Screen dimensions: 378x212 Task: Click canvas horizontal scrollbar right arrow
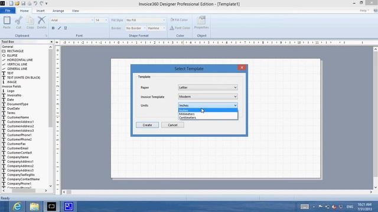(x=371, y=192)
